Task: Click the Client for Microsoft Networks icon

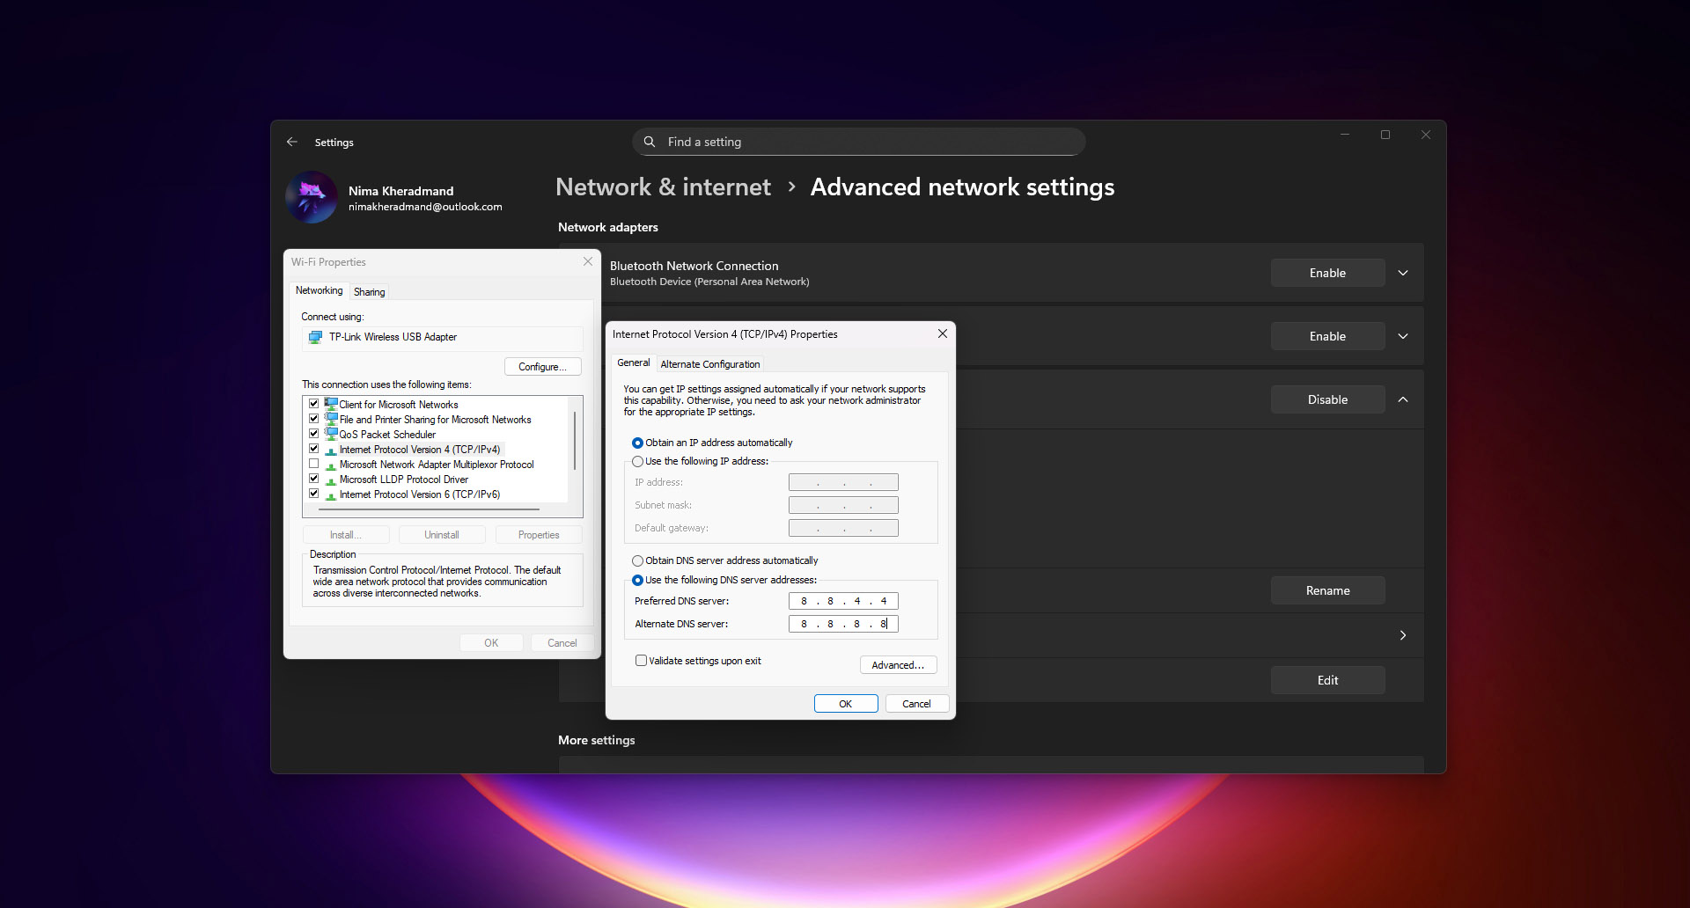Action: click(330, 404)
